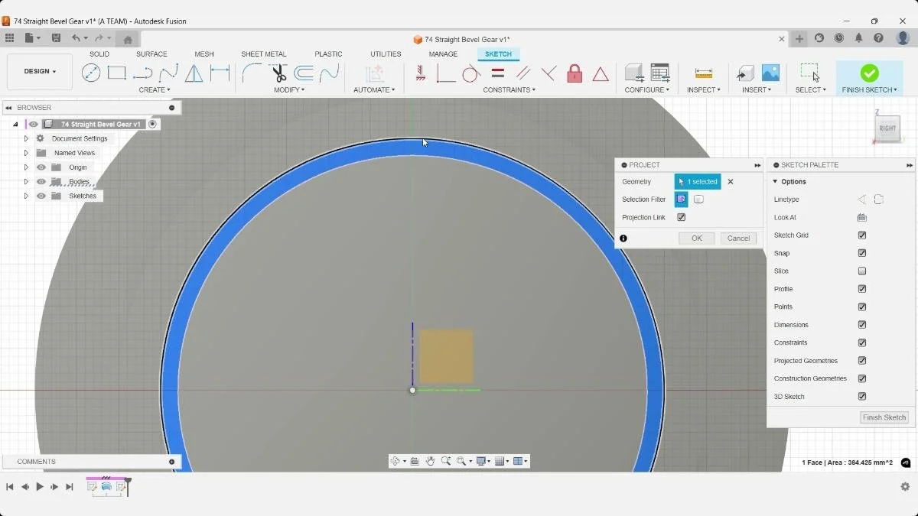918x516 pixels.
Task: Uncheck the Projection Link checkbox
Action: 682,217
